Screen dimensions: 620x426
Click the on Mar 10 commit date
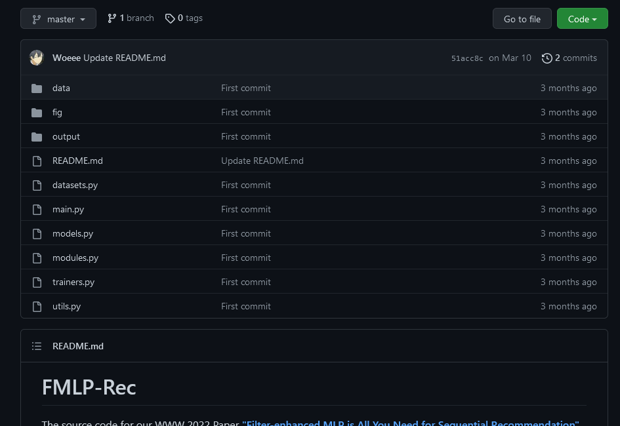510,58
